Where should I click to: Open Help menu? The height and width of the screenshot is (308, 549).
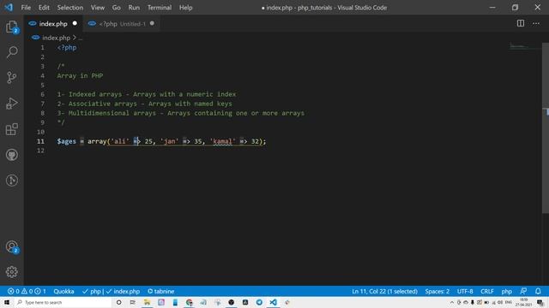185,8
